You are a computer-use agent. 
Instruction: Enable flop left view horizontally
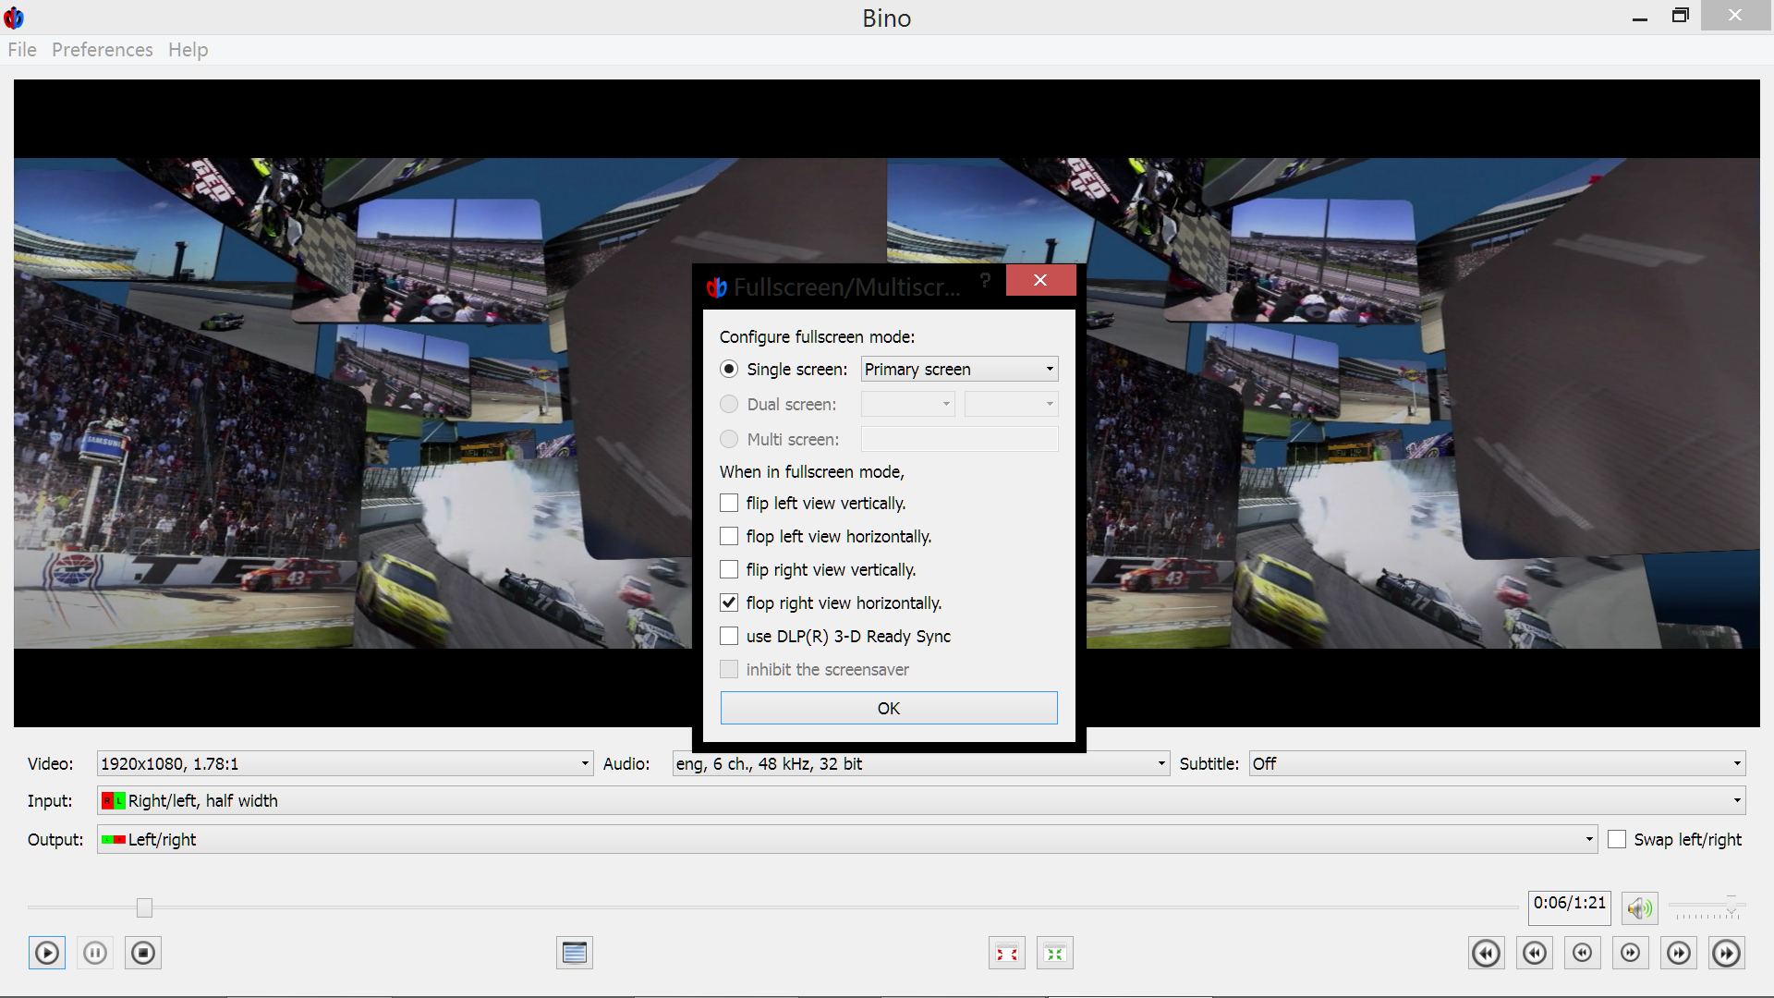pos(729,536)
